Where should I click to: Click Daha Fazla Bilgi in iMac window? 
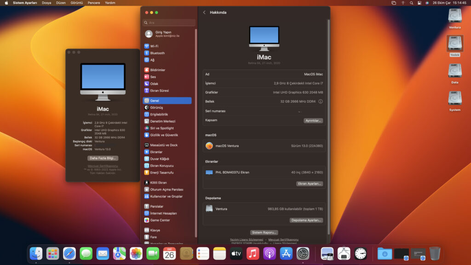[103, 158]
